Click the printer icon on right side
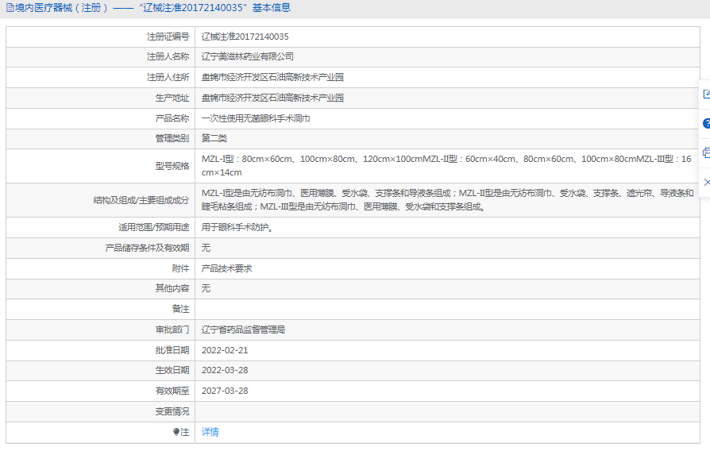 pos(705,152)
